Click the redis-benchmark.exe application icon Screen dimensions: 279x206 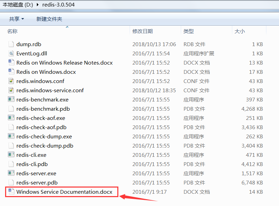[11, 99]
